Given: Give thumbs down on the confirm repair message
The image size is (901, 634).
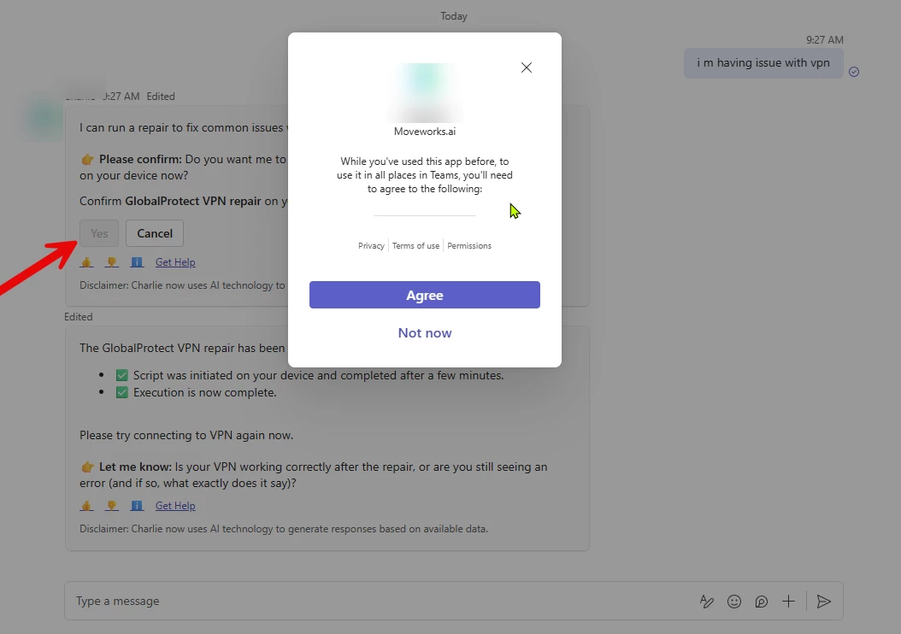Looking at the screenshot, I should tap(112, 262).
